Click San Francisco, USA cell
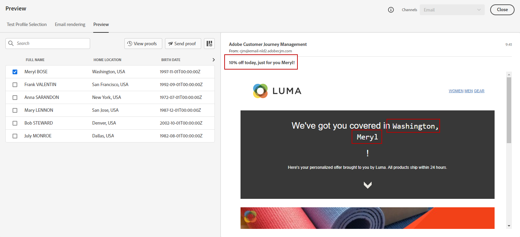The width and height of the screenshot is (520, 237). (x=110, y=85)
